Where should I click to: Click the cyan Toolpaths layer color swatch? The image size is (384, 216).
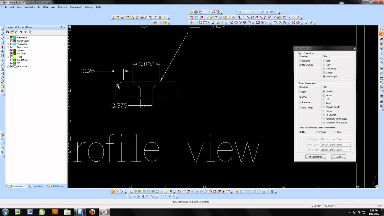click(x=15, y=44)
